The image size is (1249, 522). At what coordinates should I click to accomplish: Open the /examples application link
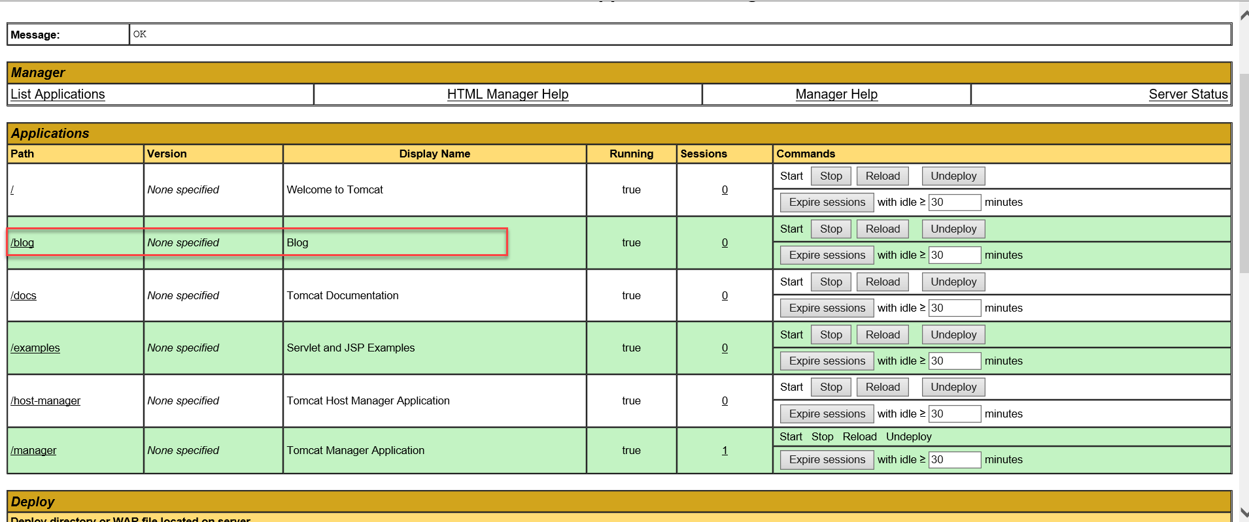click(x=35, y=348)
